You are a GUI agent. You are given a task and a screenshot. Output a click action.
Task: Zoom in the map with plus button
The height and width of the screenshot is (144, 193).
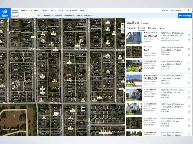(x=123, y=24)
